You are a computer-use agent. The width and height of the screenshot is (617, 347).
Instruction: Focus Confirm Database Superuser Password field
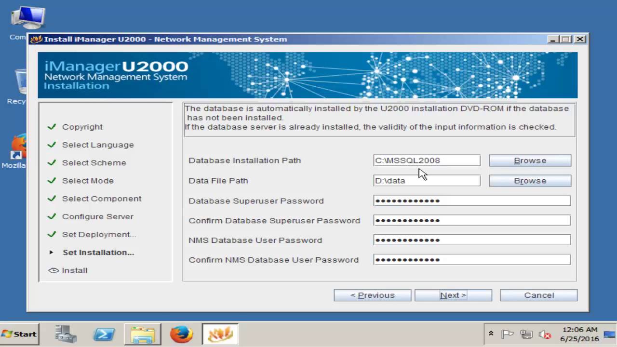[471, 220]
